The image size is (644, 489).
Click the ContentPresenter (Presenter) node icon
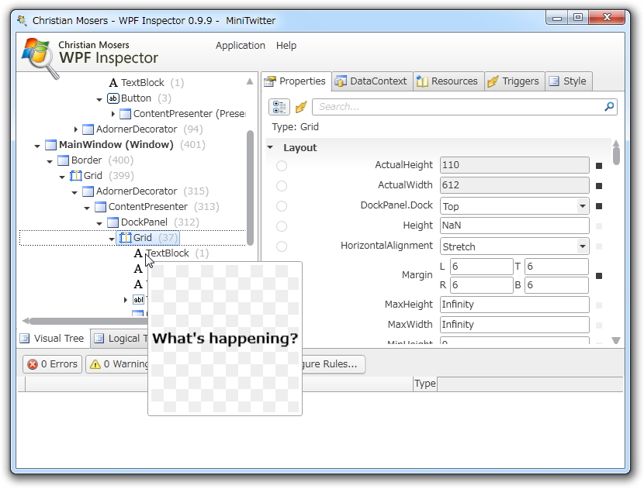[125, 114]
